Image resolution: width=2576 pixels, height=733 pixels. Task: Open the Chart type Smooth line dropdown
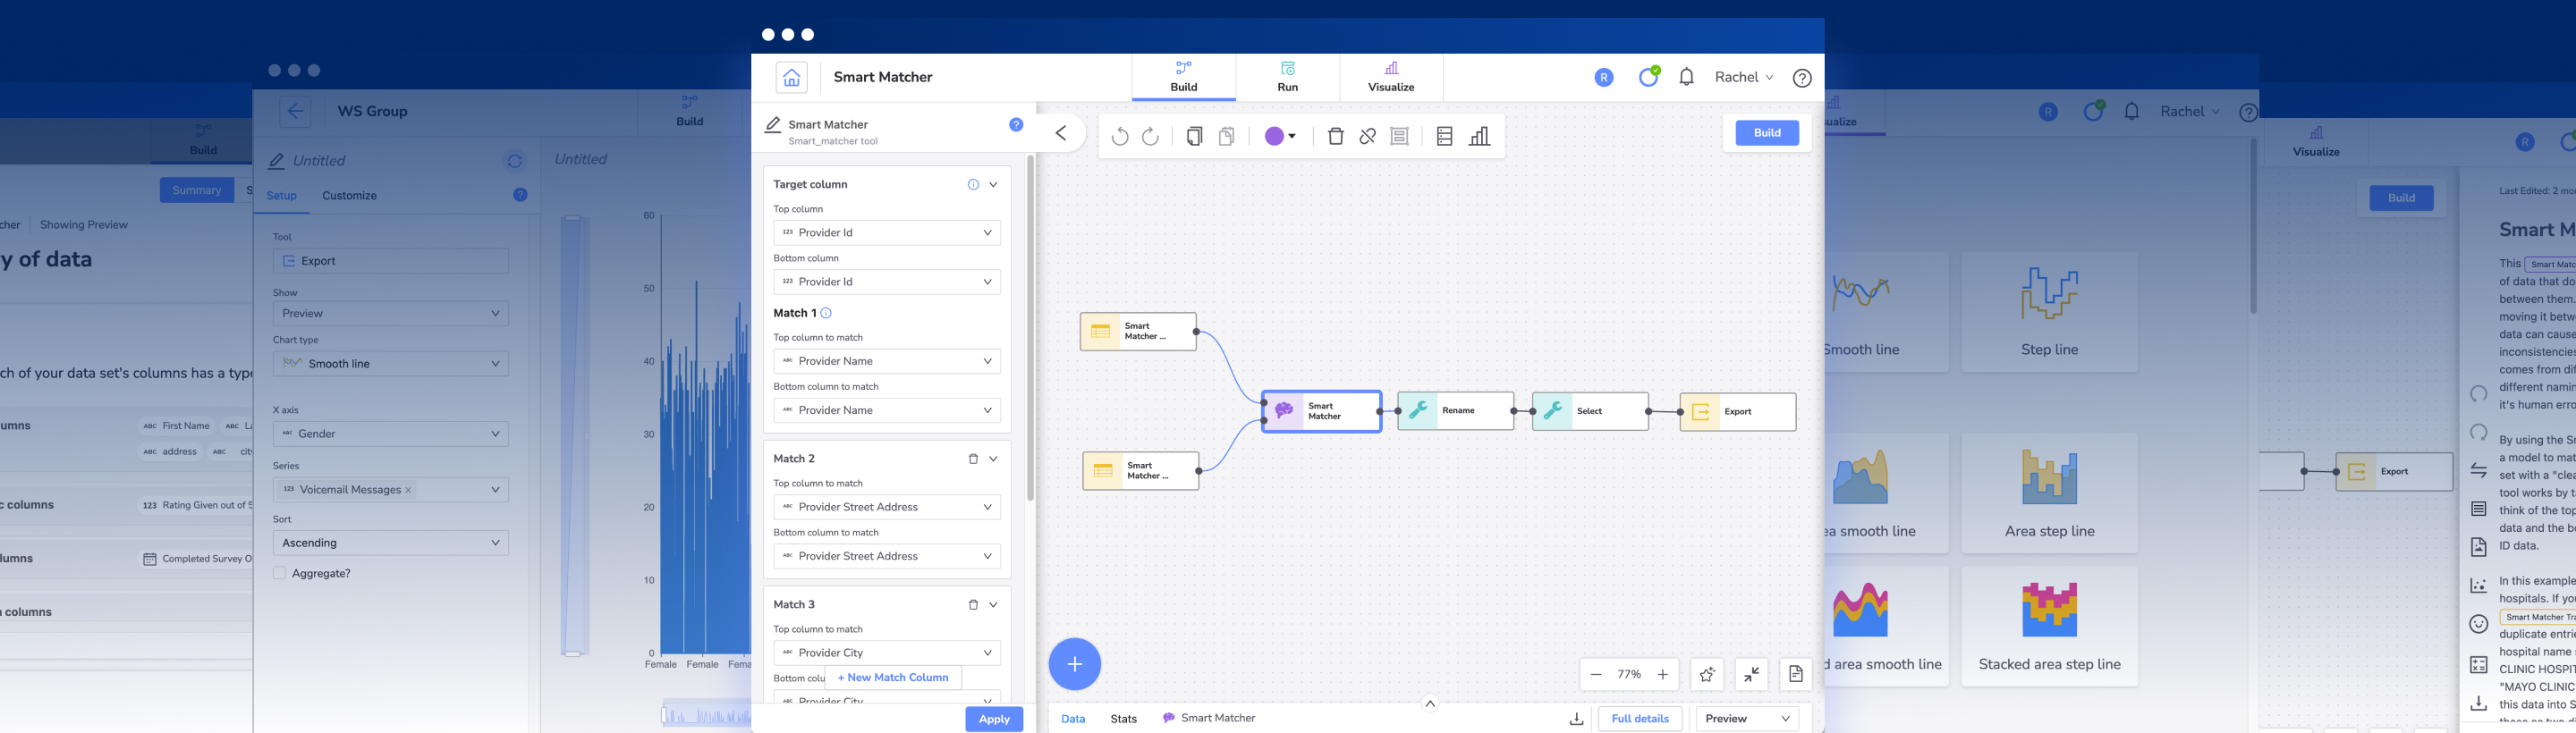390,364
